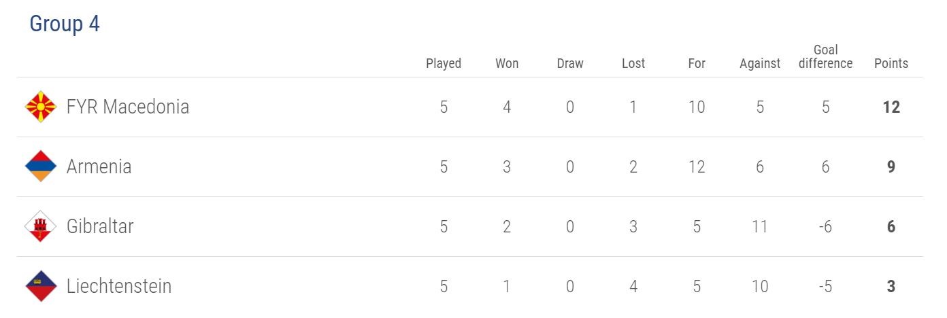Select FYR Macedonia's 12 points value
The image size is (947, 318).
[x=891, y=107]
